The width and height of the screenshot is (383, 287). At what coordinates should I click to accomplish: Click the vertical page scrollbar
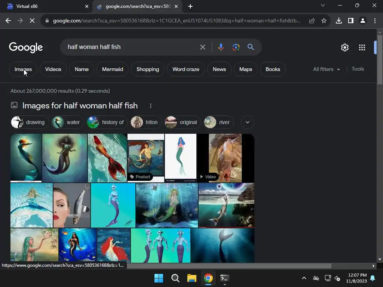[x=380, y=60]
